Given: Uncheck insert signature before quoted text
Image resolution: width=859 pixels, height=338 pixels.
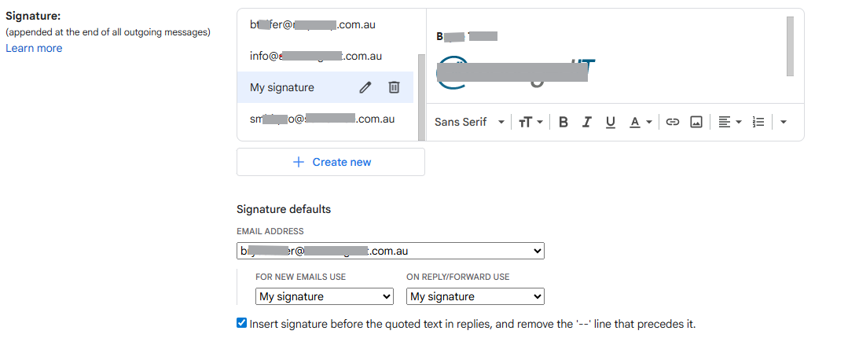Looking at the screenshot, I should (241, 323).
